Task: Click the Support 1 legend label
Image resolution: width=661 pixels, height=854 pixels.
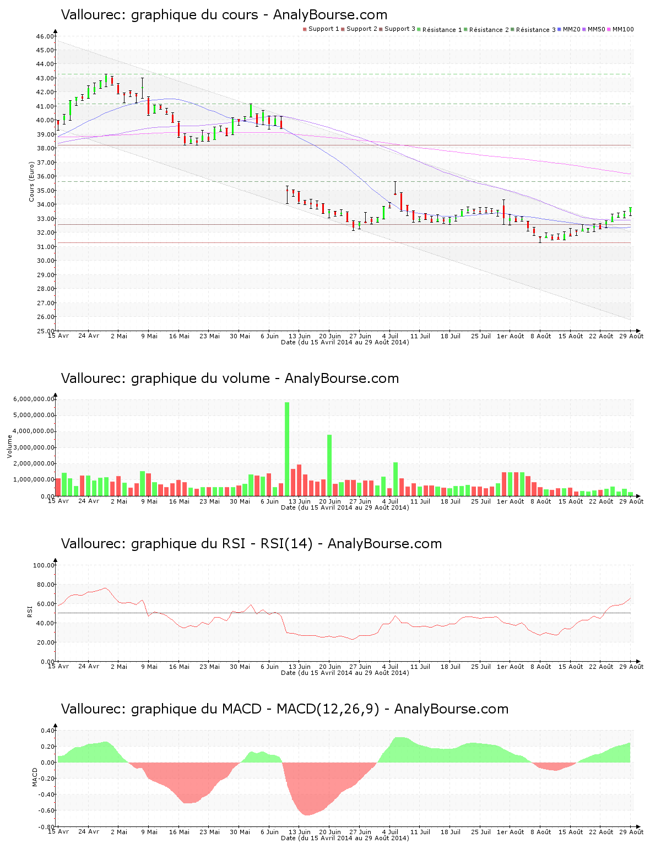Action: 324,29
